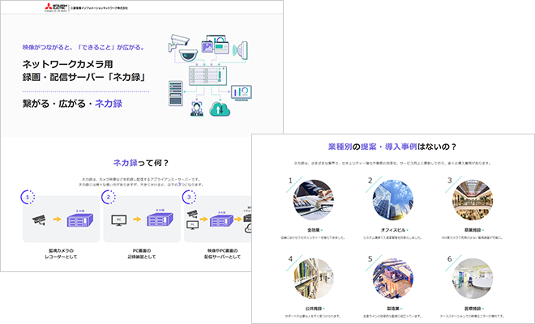Click the dotted circle badge 2 on the 記録装置 card
Image resolution: width=535 pixels, height=324 pixels.
tap(109, 197)
